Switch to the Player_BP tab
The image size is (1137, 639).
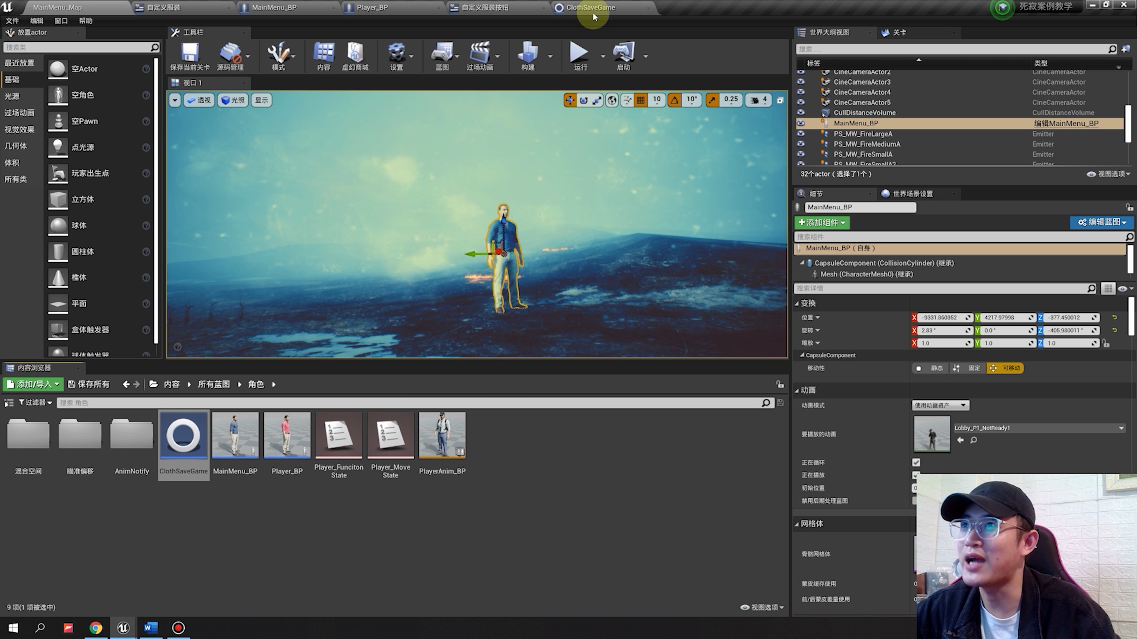[372, 8]
